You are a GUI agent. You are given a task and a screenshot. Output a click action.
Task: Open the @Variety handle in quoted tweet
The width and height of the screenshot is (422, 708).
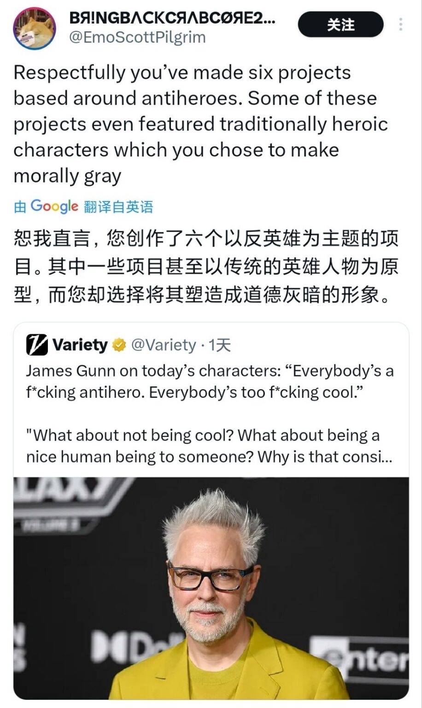tap(164, 345)
